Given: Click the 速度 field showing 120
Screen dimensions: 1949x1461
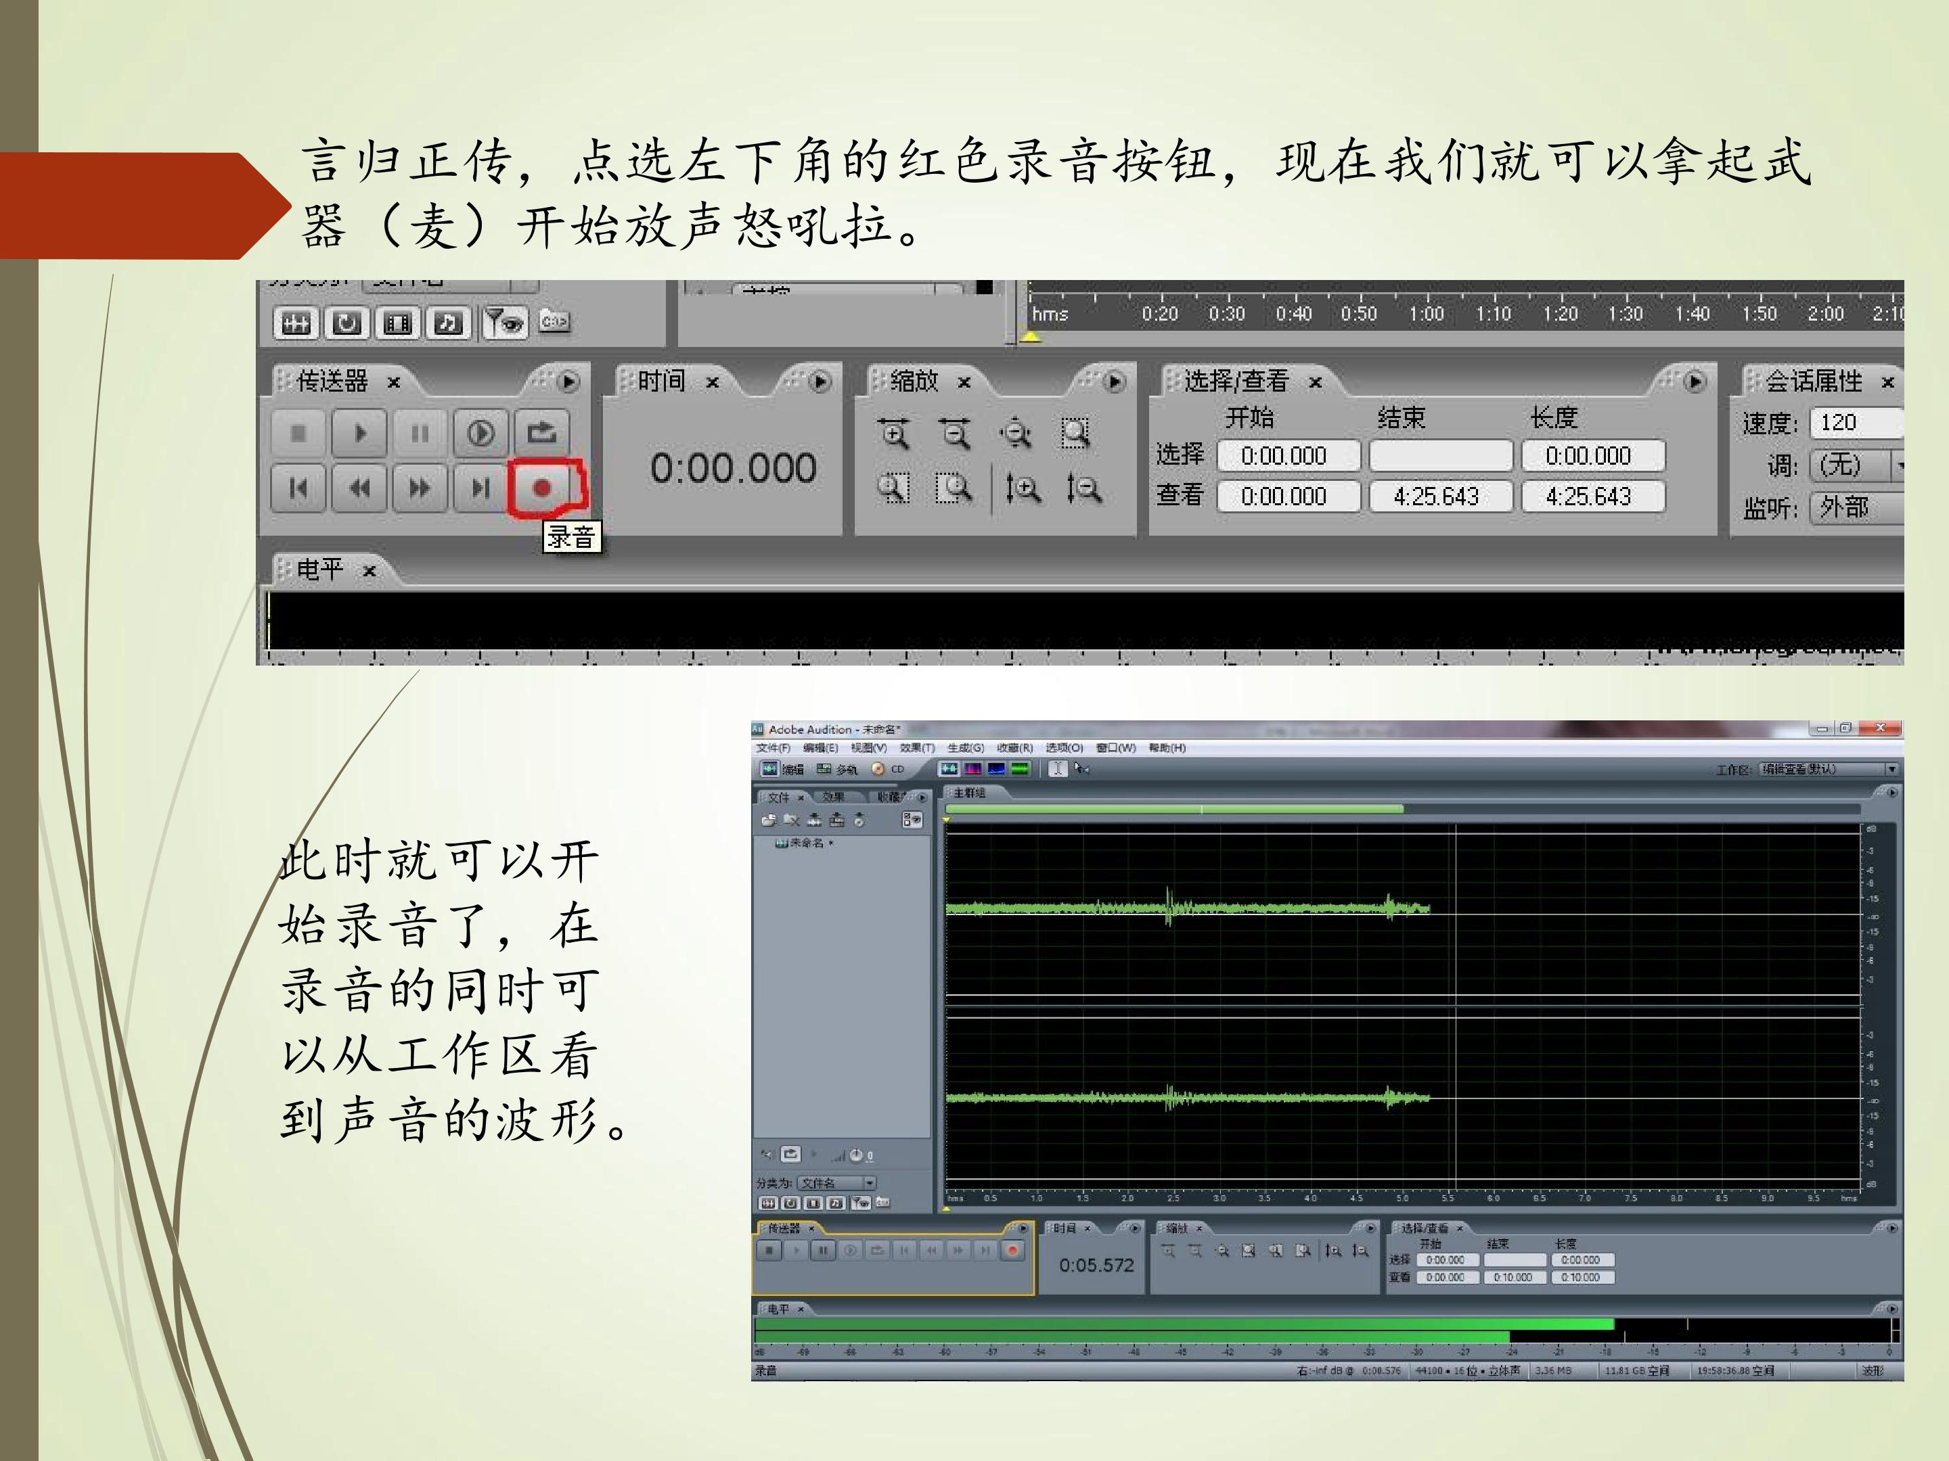Looking at the screenshot, I should coord(1856,423).
